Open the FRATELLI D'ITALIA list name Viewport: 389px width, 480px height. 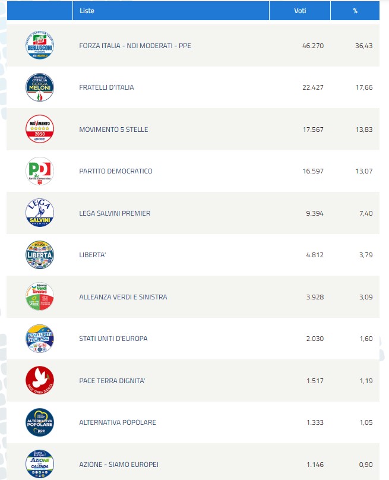pos(106,87)
